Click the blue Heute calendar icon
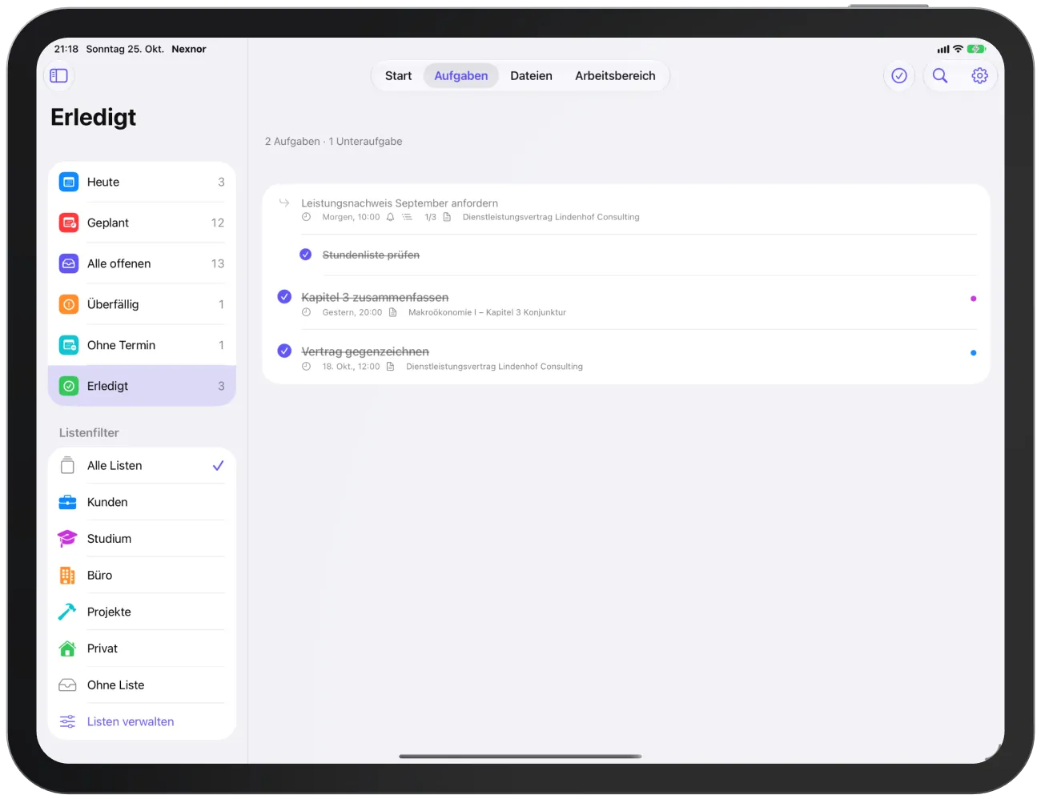 pos(69,183)
